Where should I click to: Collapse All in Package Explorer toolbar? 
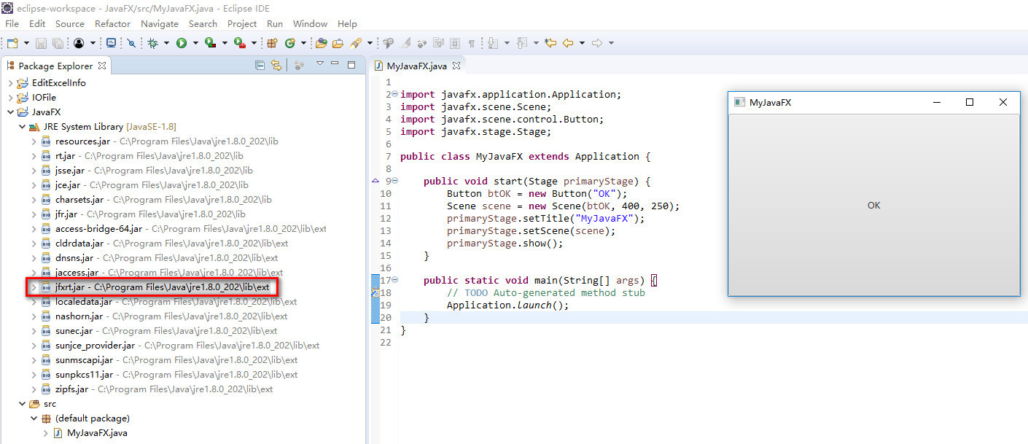[260, 66]
